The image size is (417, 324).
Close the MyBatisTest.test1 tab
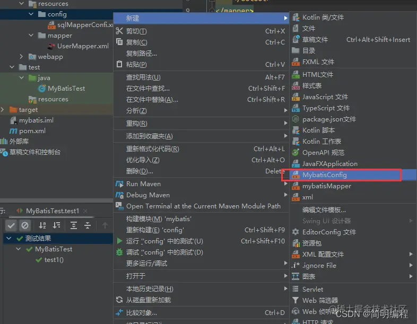85,211
